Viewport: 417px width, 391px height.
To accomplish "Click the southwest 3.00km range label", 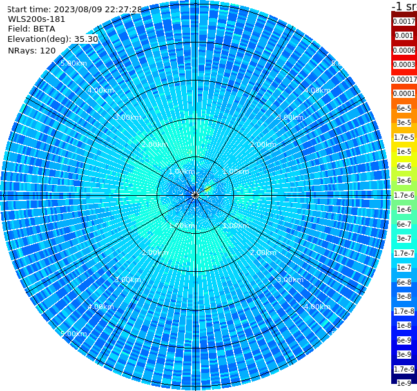I will 128,280.
